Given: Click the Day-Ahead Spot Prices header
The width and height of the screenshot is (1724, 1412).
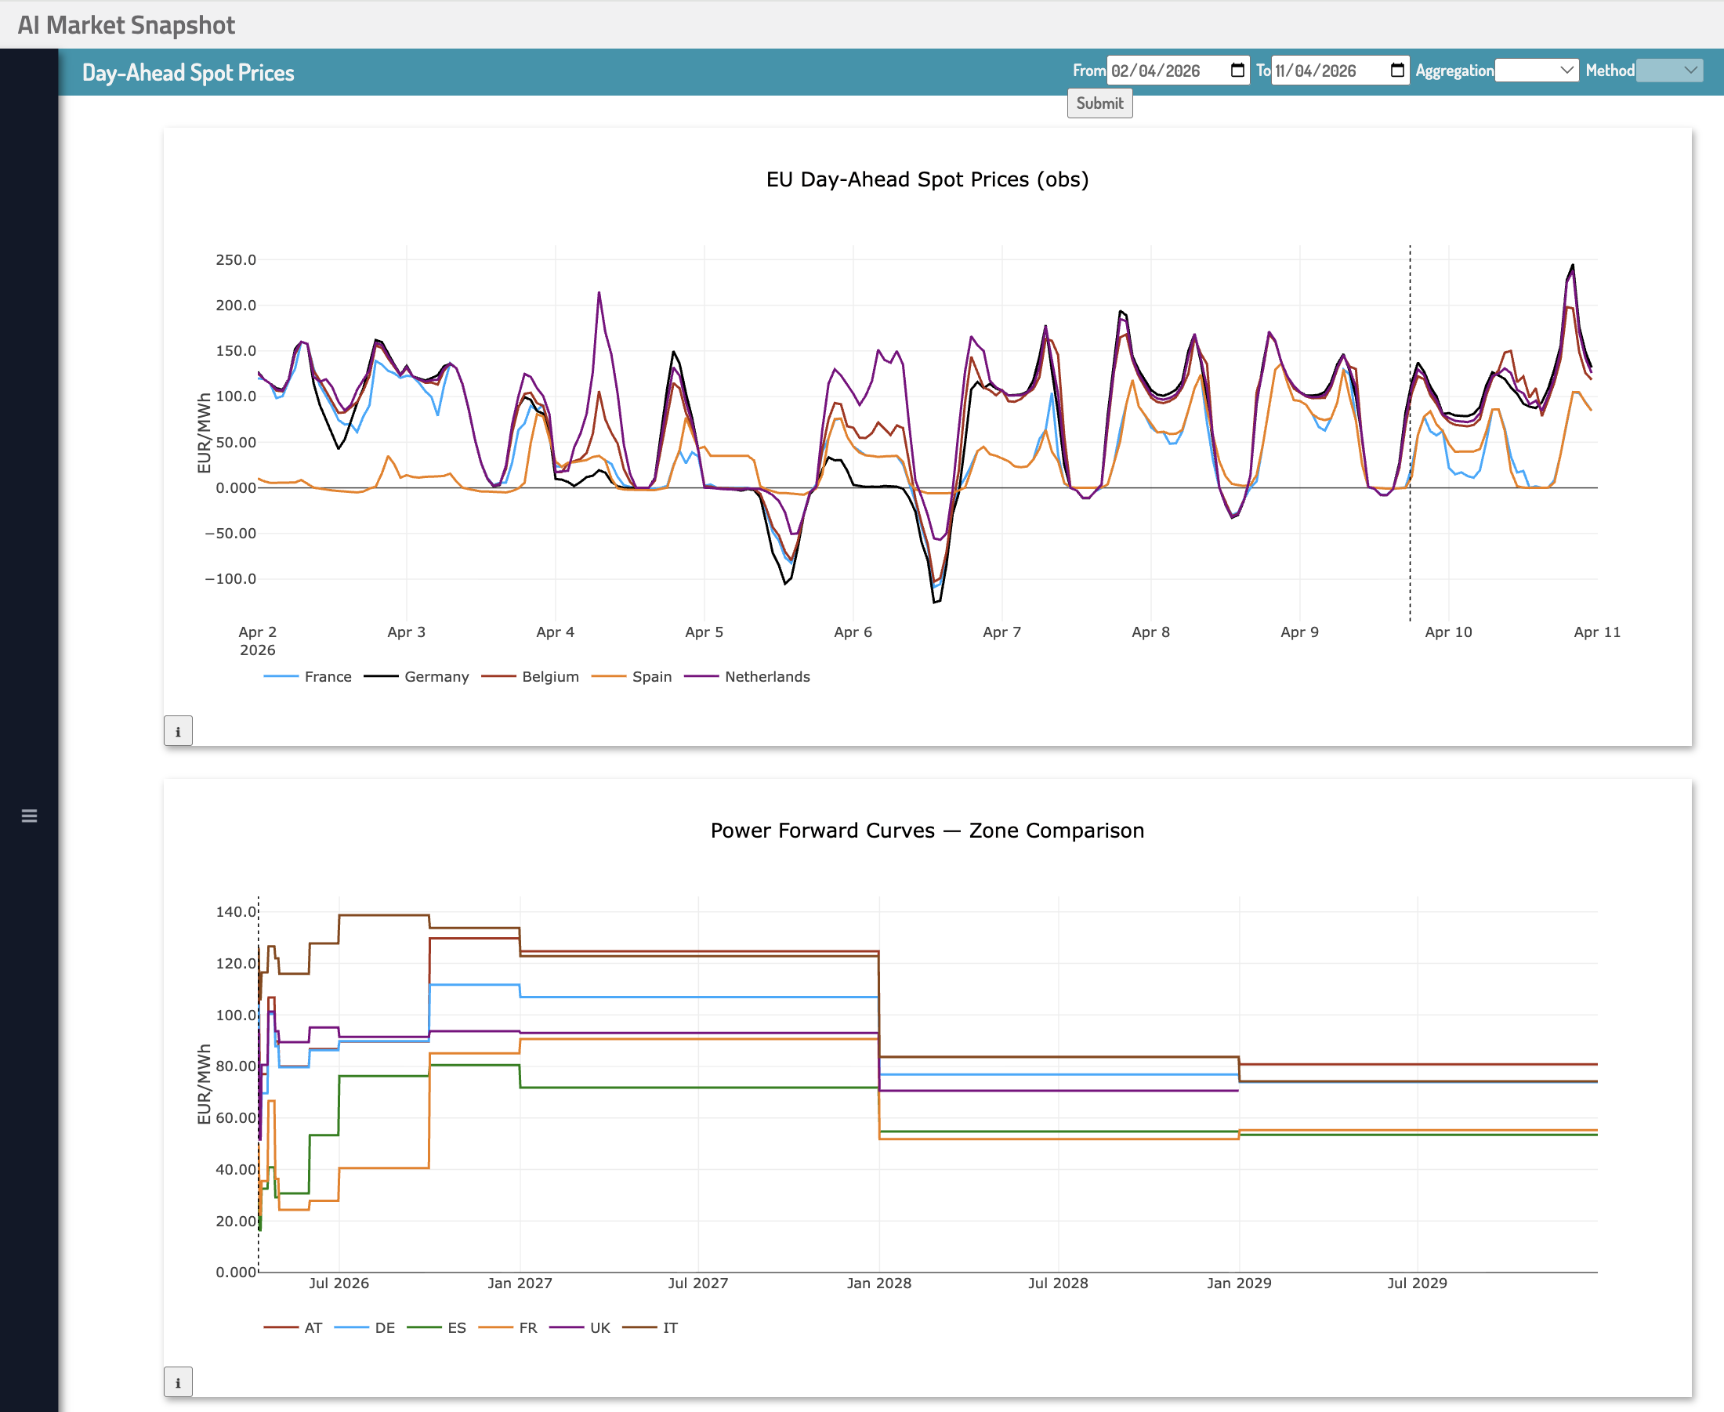Looking at the screenshot, I should tap(188, 72).
